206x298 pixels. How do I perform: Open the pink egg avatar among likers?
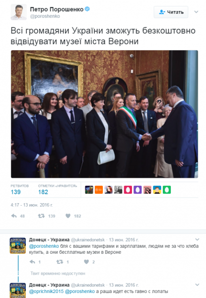click(x=128, y=190)
